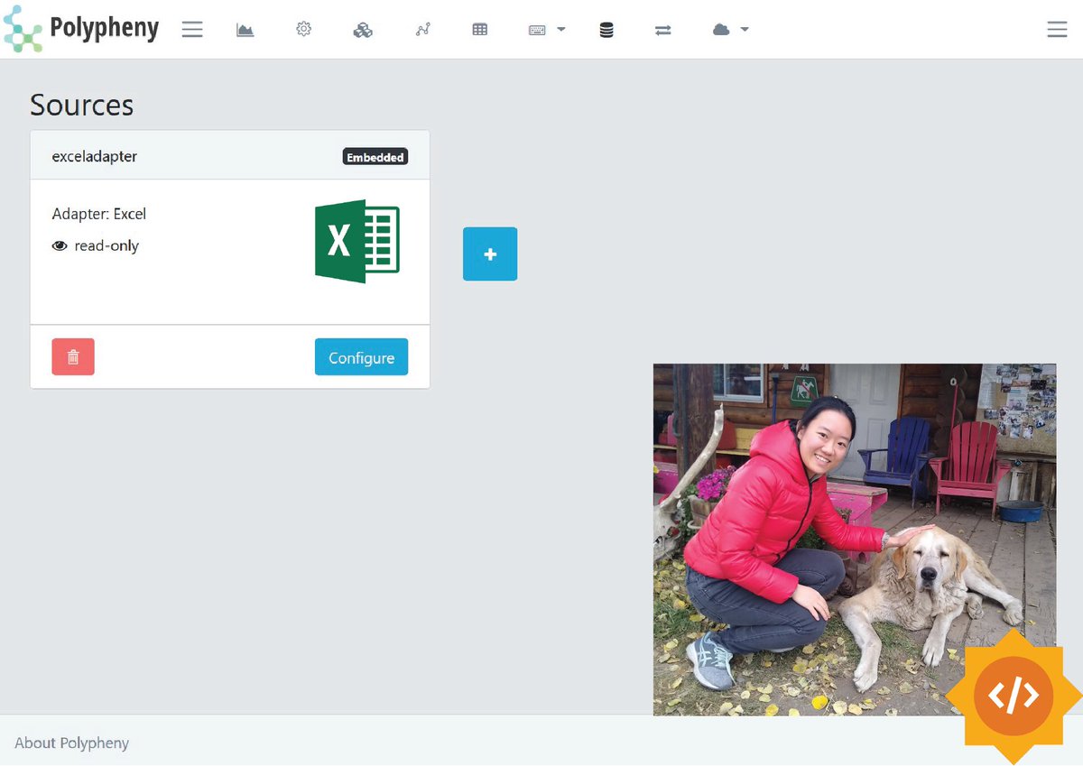The height and width of the screenshot is (766, 1083).
Task: Open the keyboard querying icon
Action: [x=537, y=30]
